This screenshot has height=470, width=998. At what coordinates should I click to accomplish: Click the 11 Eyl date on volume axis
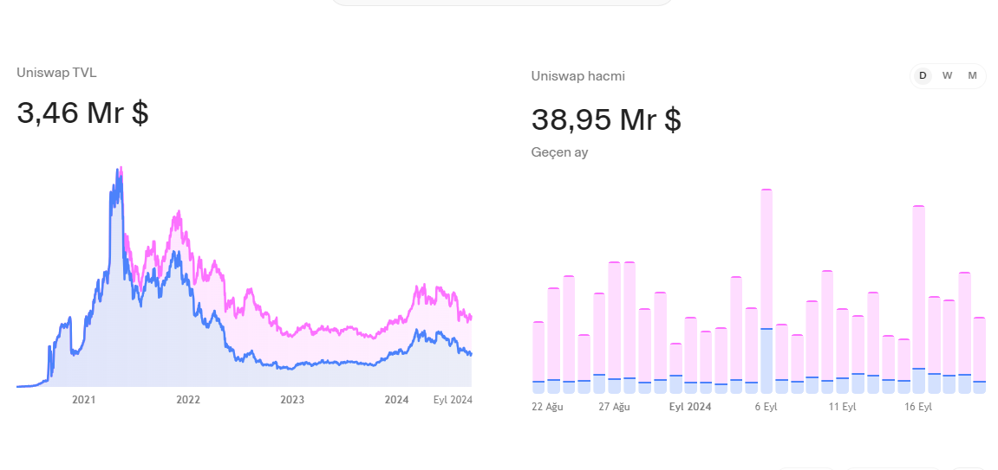pyautogui.click(x=842, y=406)
